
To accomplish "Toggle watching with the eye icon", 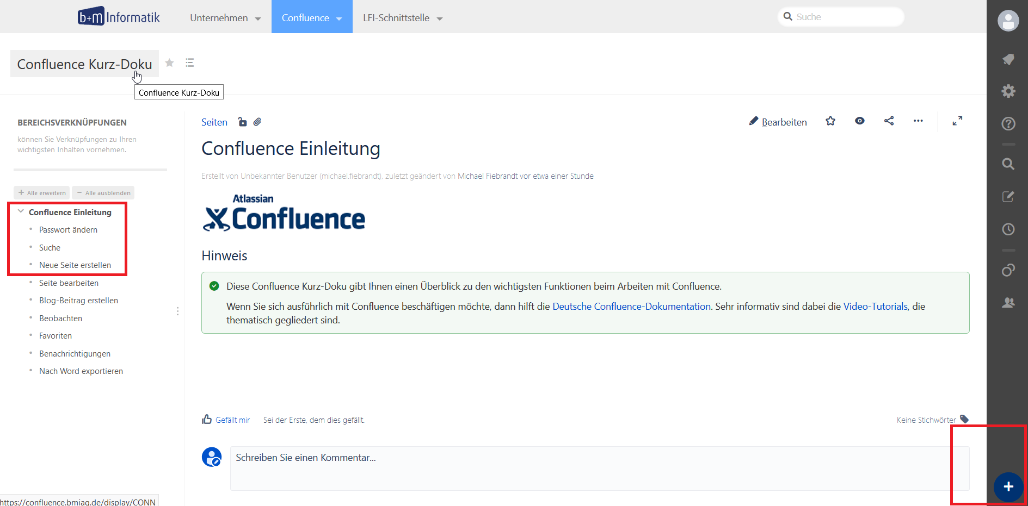I will (859, 121).
